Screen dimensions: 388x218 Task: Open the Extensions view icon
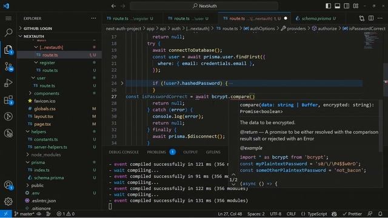click(x=8, y=100)
